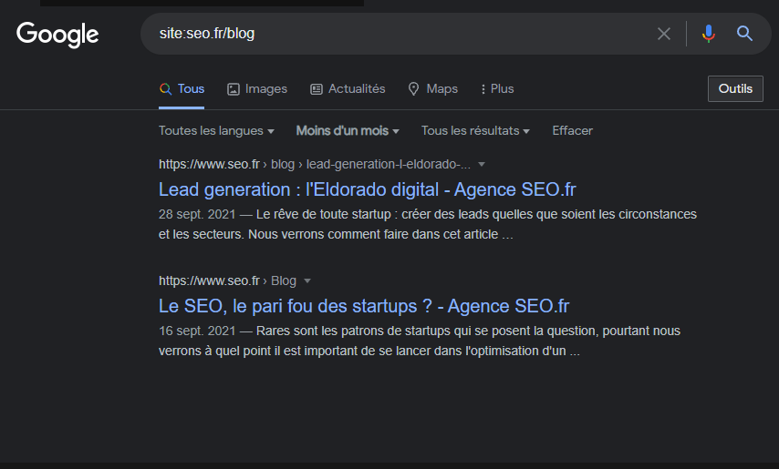Viewport: 779px width, 469px height.
Task: Open the Toutes les langues dropdown
Action: pyautogui.click(x=216, y=131)
